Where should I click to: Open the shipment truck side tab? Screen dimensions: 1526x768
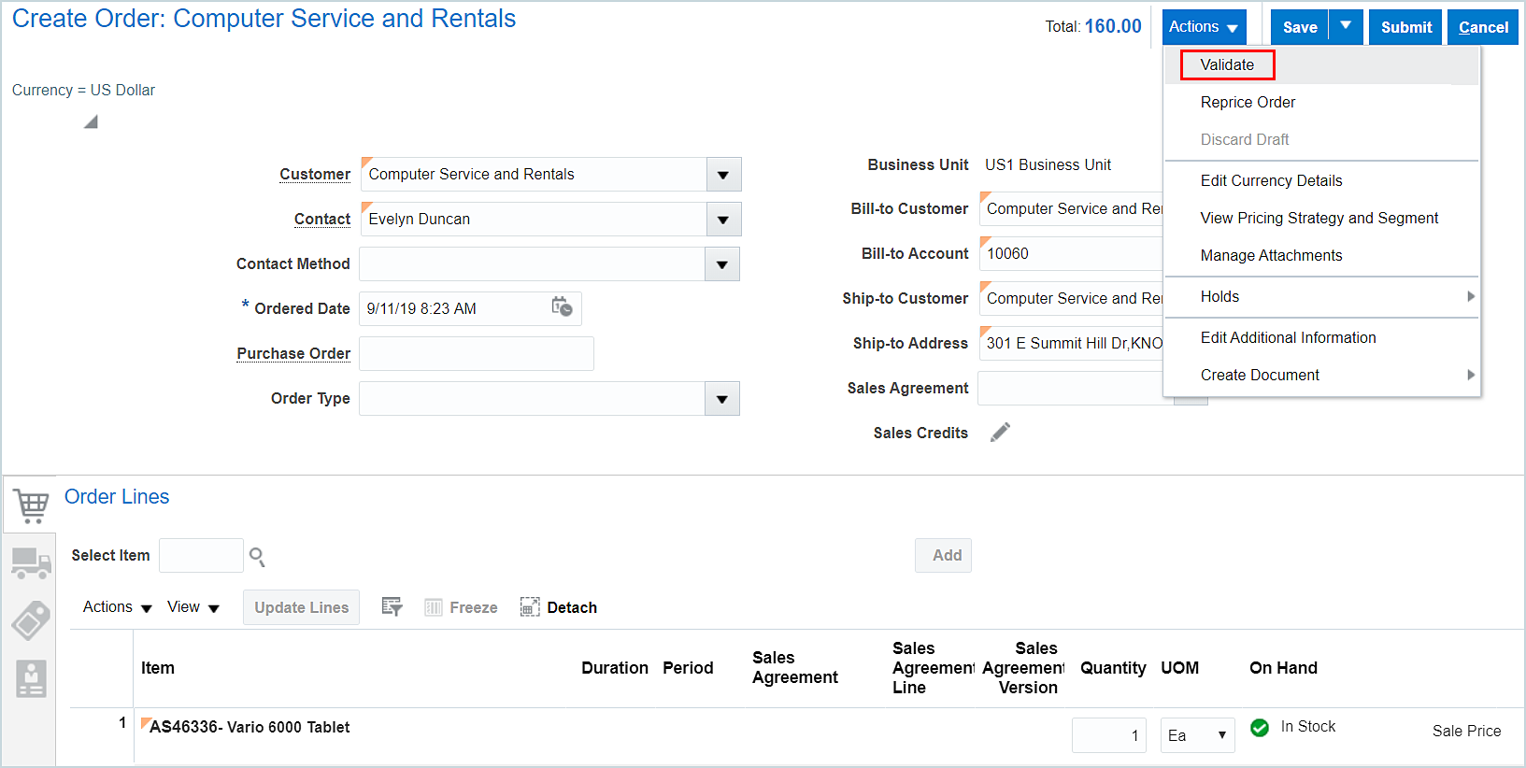31,563
